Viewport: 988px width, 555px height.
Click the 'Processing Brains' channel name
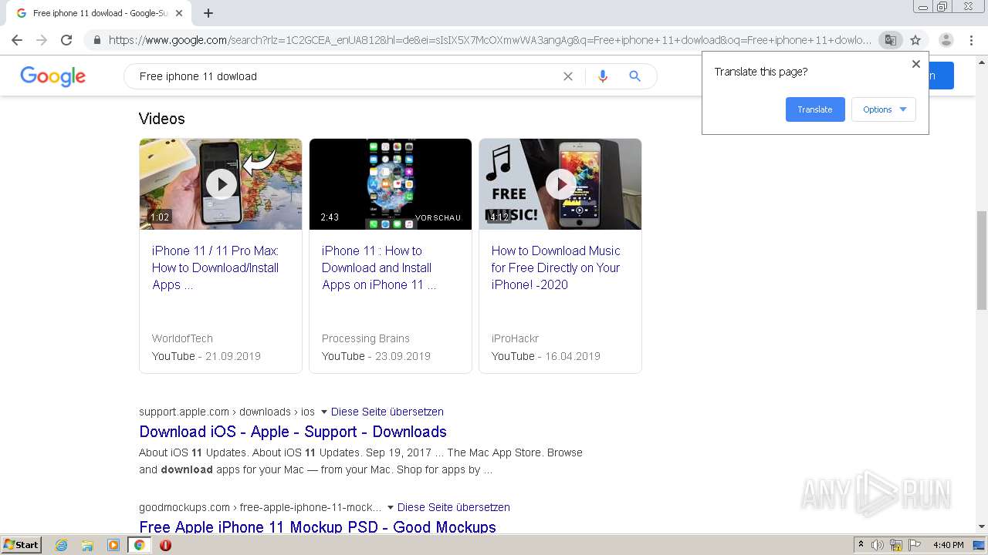coord(366,338)
